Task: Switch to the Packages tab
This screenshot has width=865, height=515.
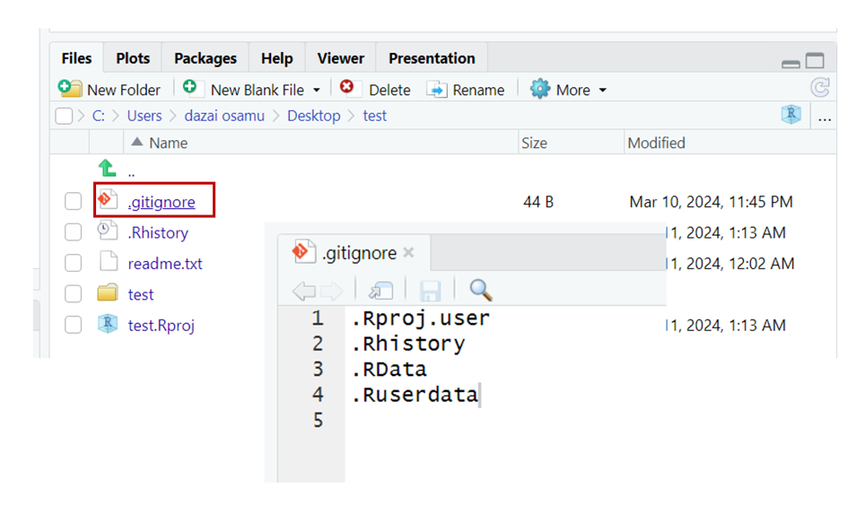Action: (x=205, y=58)
